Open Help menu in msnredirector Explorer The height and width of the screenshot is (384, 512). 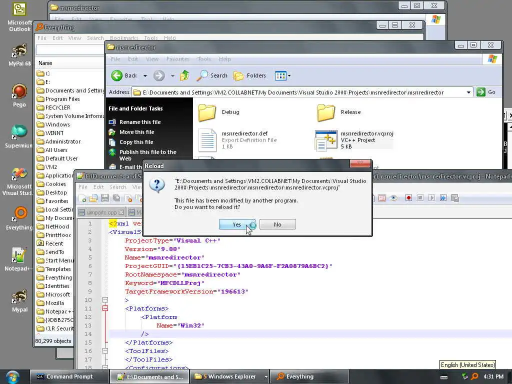pyautogui.click(x=224, y=59)
